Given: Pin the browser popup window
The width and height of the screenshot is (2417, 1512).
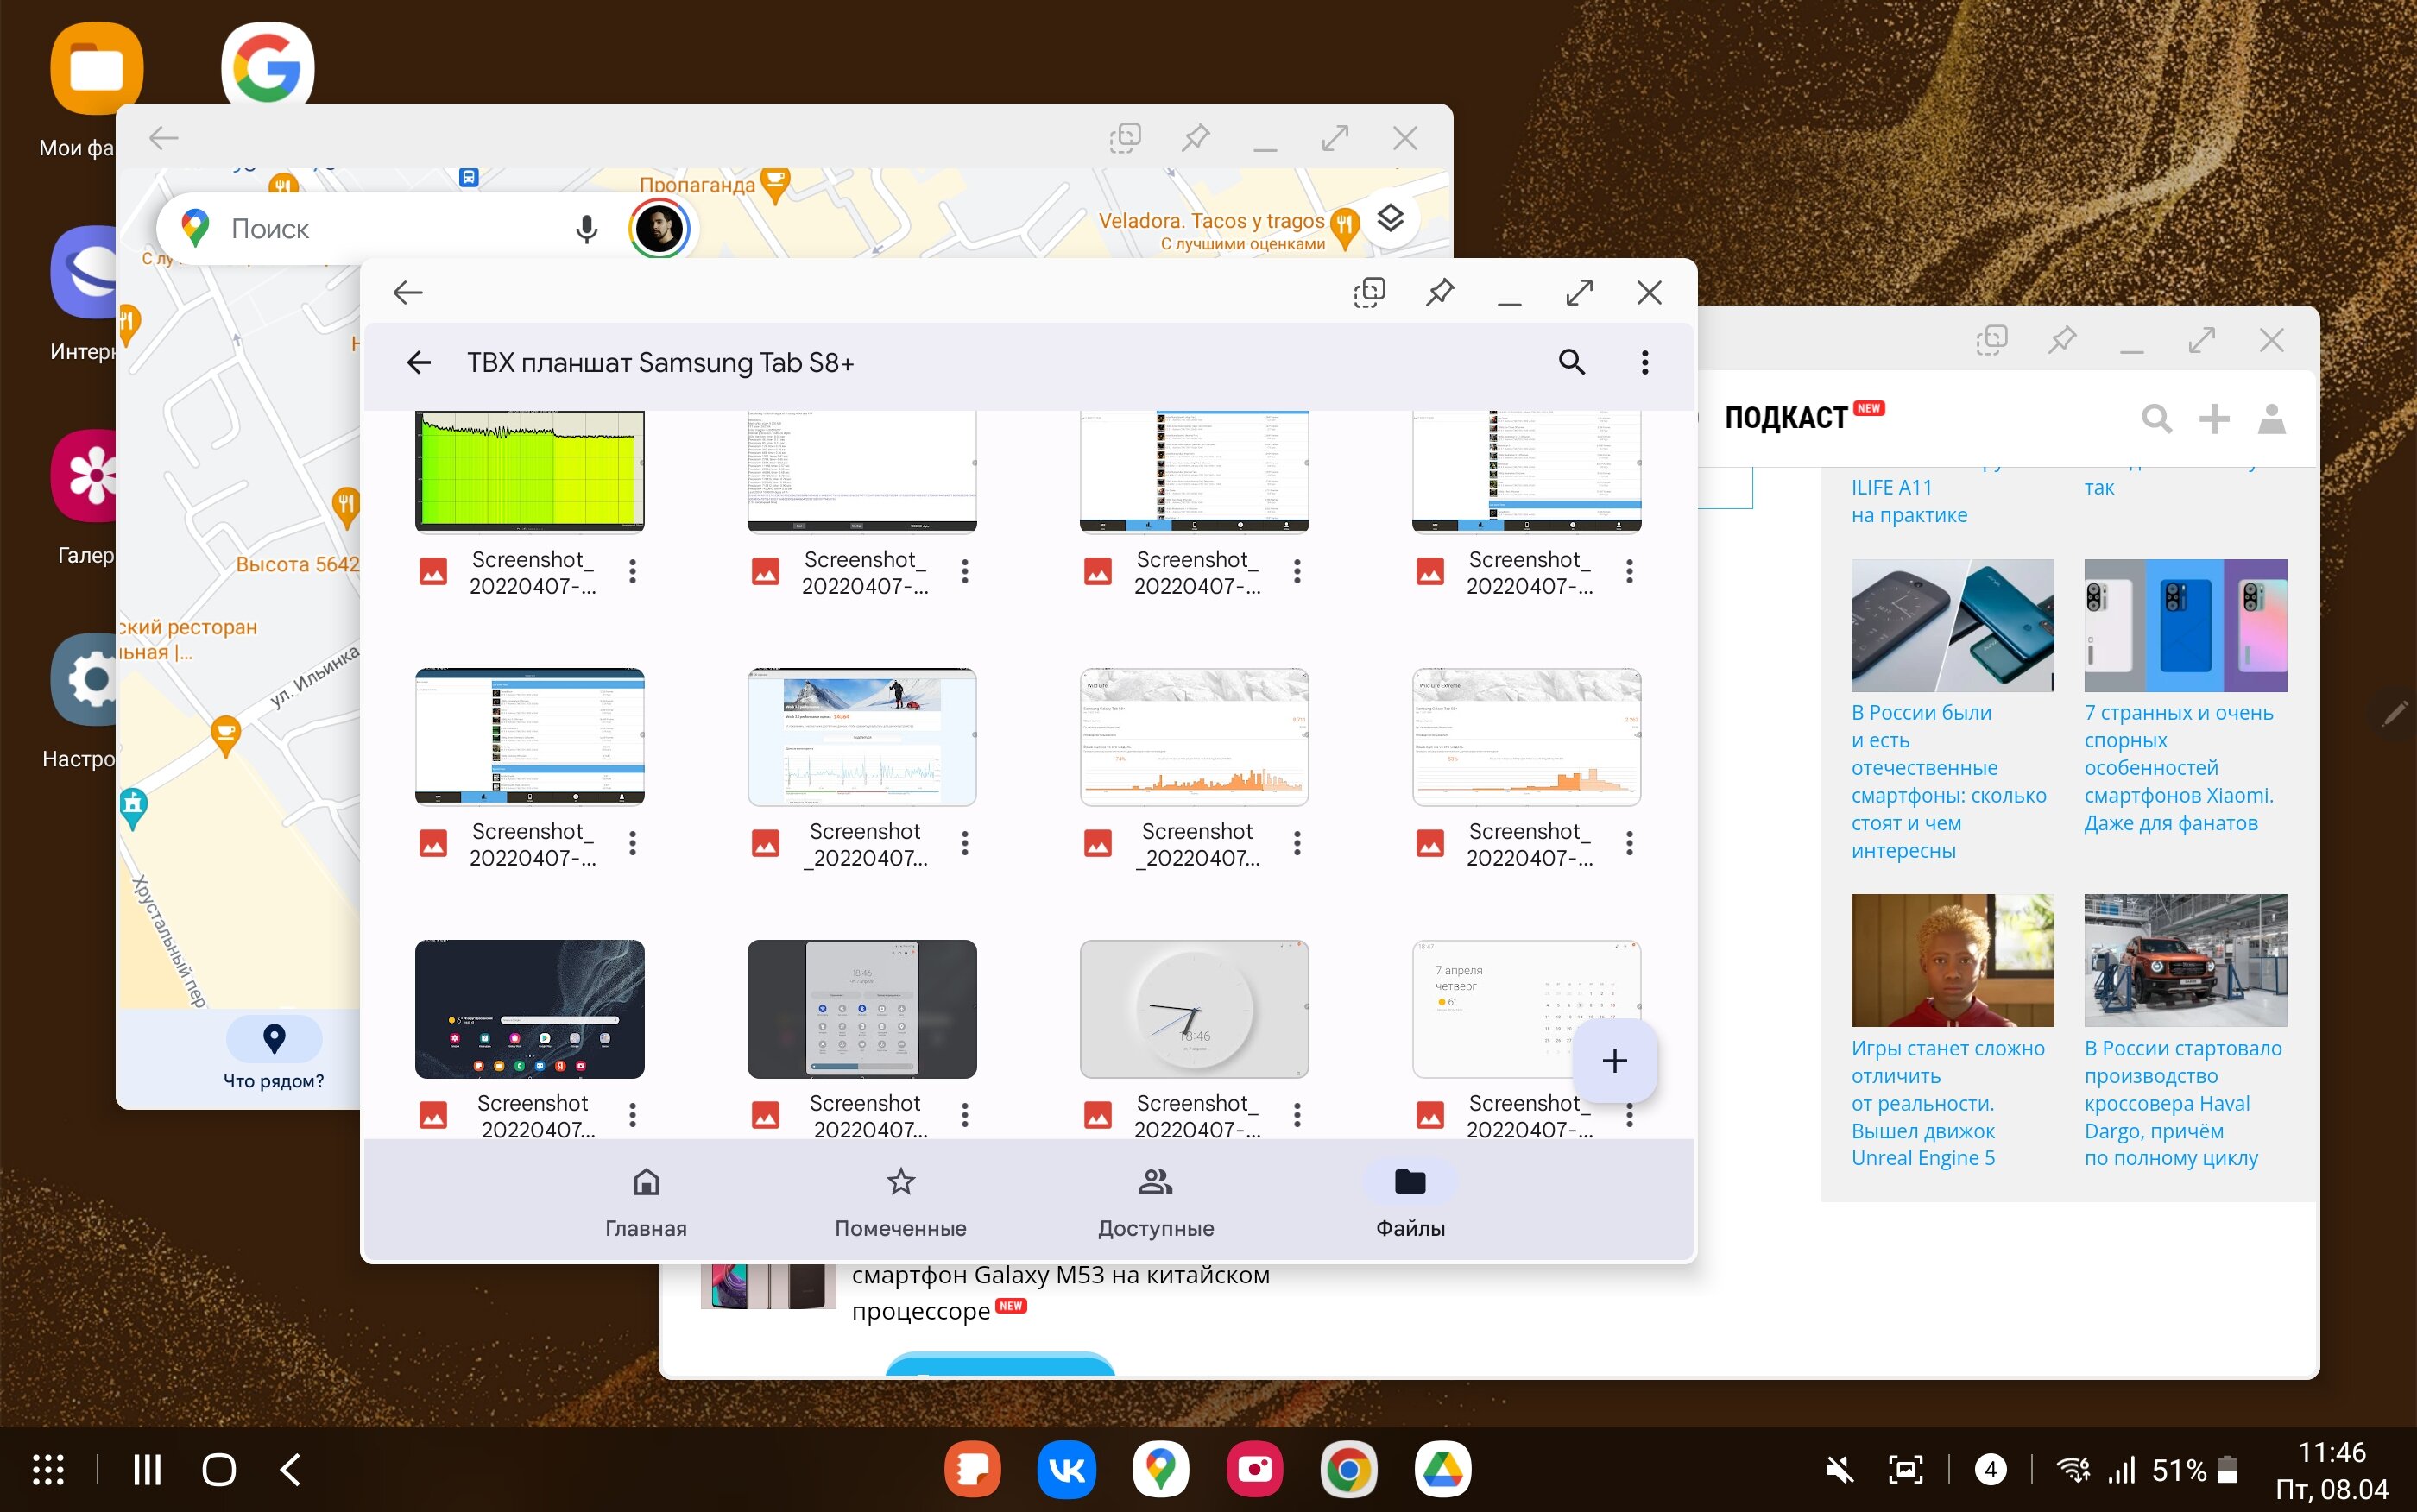Looking at the screenshot, I should 2061,340.
